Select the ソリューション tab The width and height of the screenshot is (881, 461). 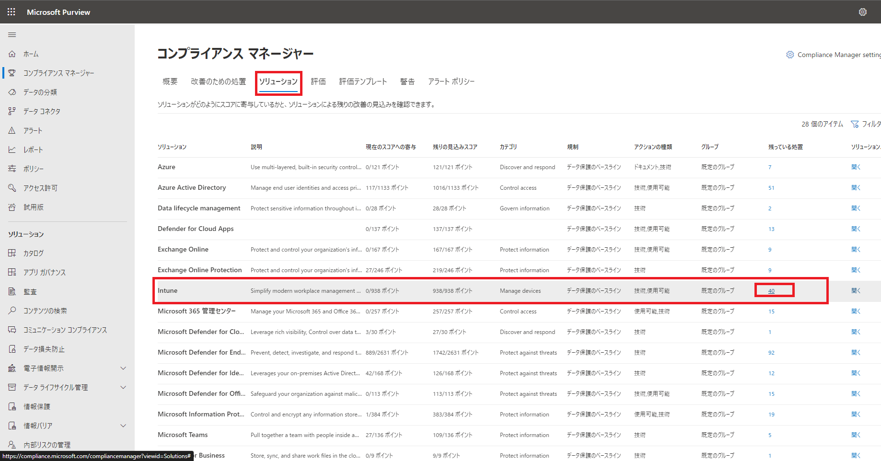pos(278,81)
